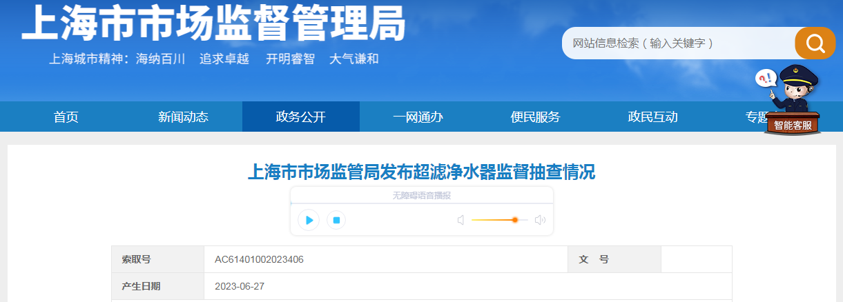Navigate to 便民服务 section
The height and width of the screenshot is (302, 843).
point(535,117)
